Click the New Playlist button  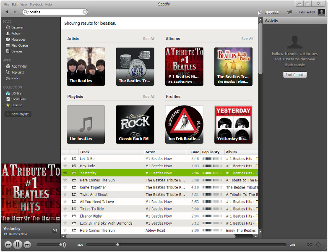(x=18, y=114)
